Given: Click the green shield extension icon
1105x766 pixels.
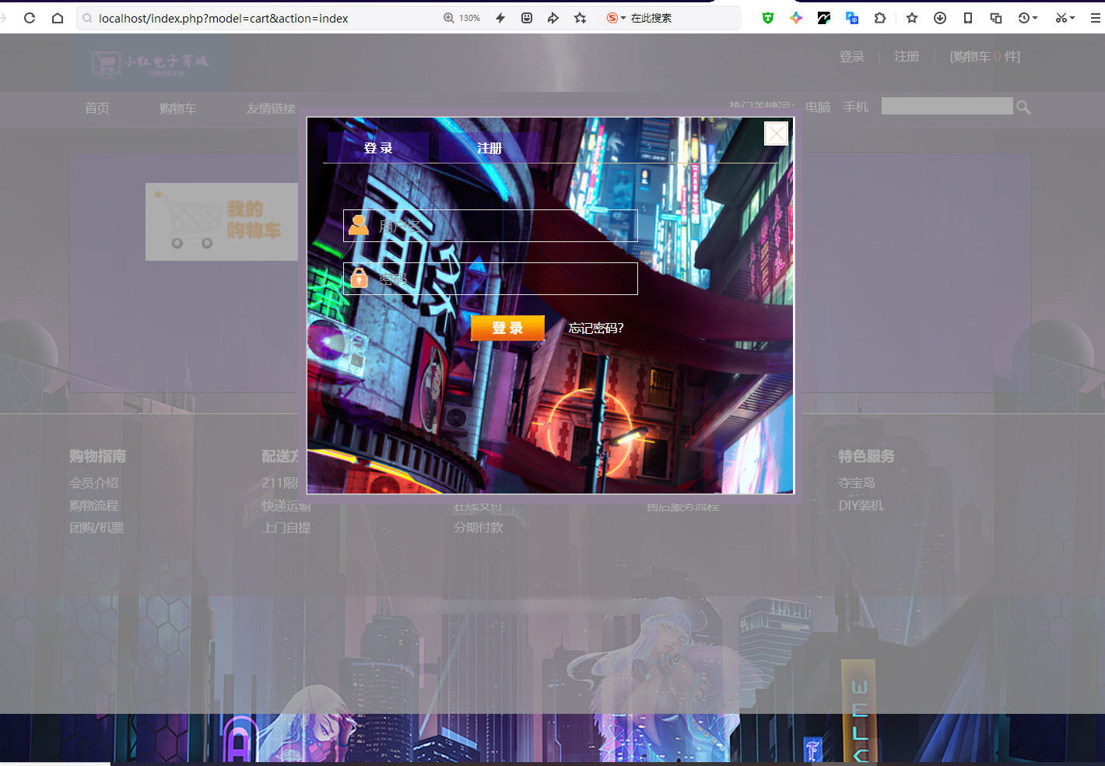Looking at the screenshot, I should tap(768, 18).
